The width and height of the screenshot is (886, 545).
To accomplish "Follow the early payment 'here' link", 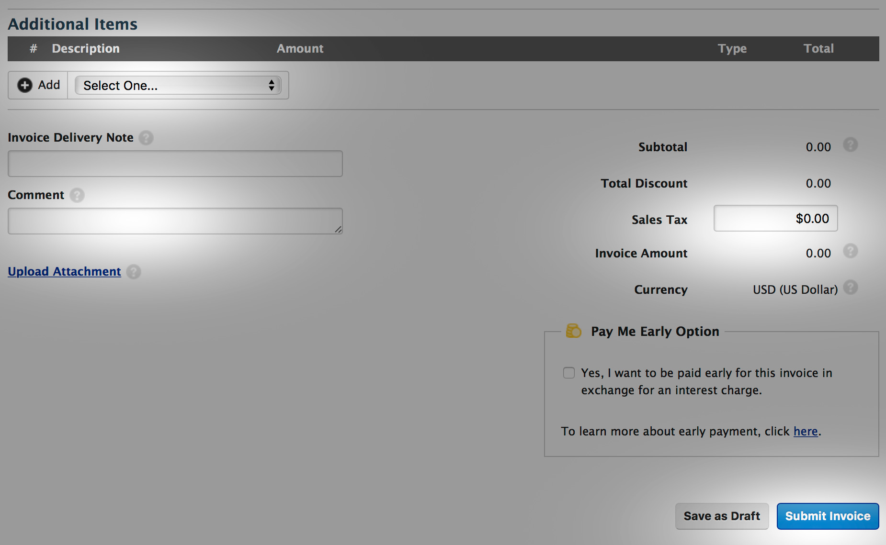I will point(806,432).
